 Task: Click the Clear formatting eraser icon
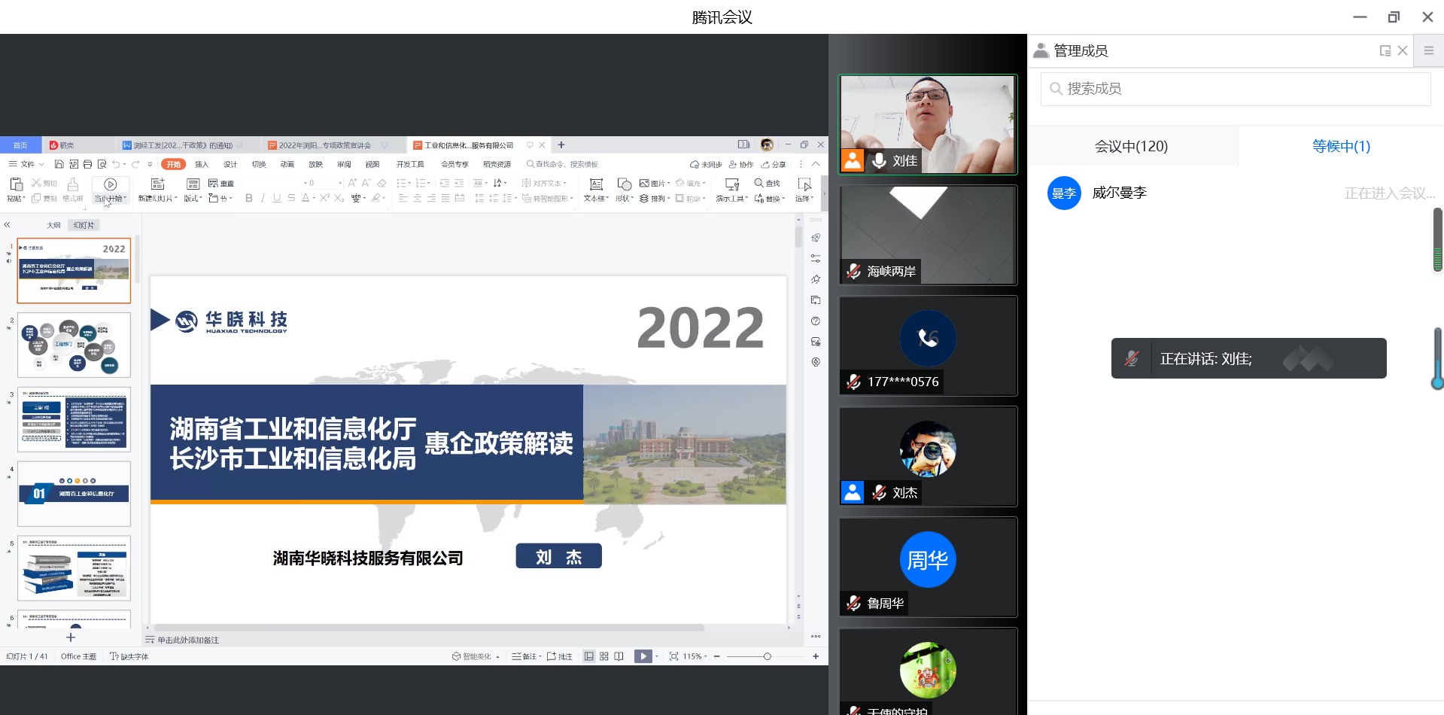pyautogui.click(x=382, y=183)
